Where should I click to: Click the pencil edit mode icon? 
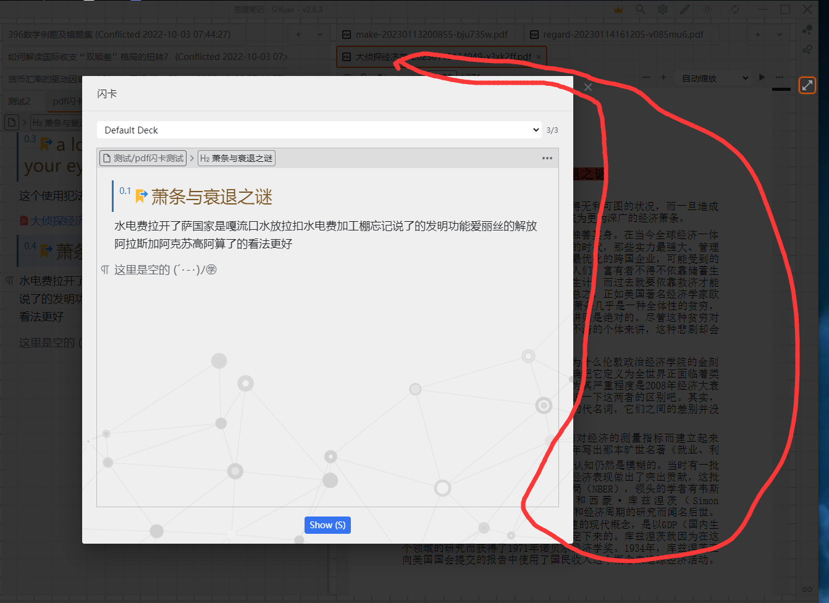click(x=685, y=10)
